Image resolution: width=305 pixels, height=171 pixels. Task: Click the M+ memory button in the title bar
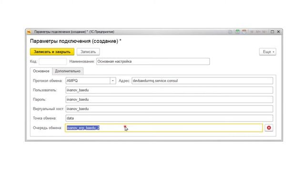coord(258,32)
